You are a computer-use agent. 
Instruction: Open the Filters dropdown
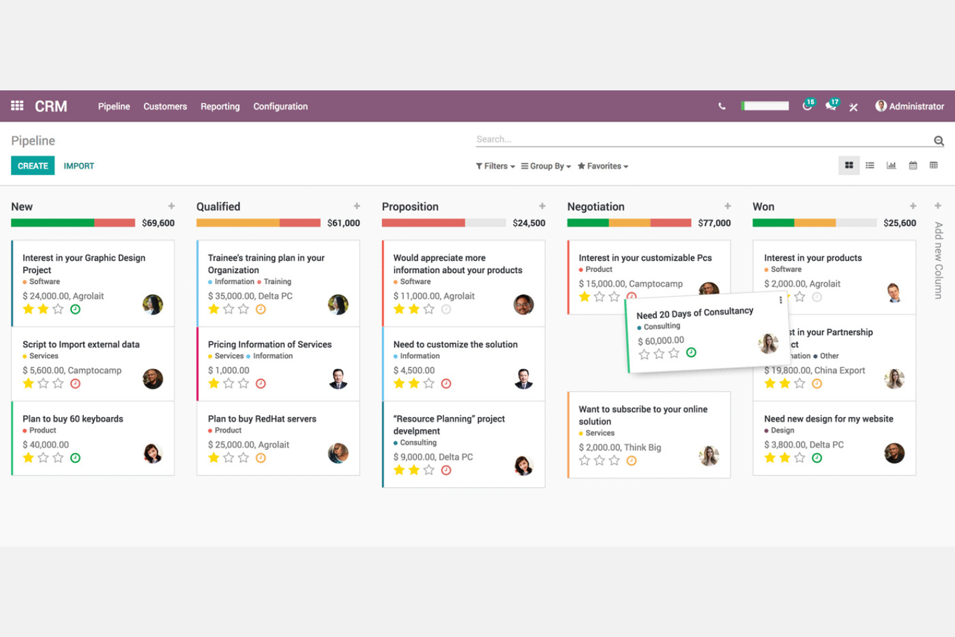point(494,166)
